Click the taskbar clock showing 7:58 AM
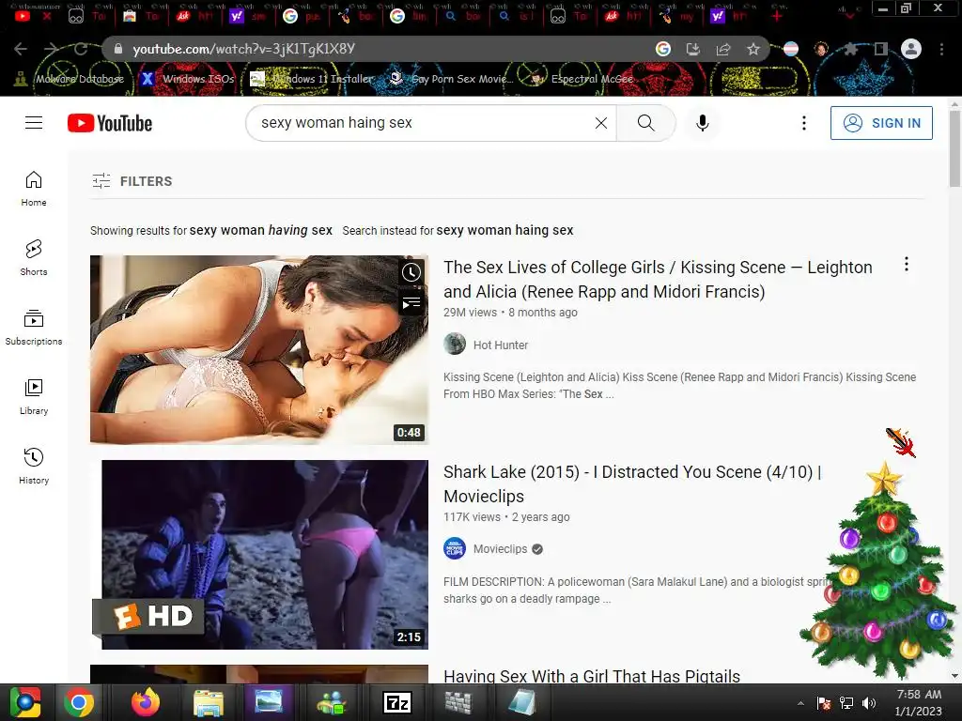This screenshot has width=962, height=721. [918, 702]
